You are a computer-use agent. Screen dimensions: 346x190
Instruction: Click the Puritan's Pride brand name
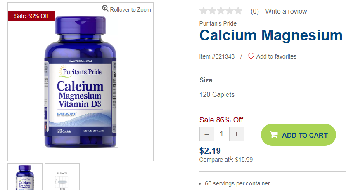click(218, 23)
